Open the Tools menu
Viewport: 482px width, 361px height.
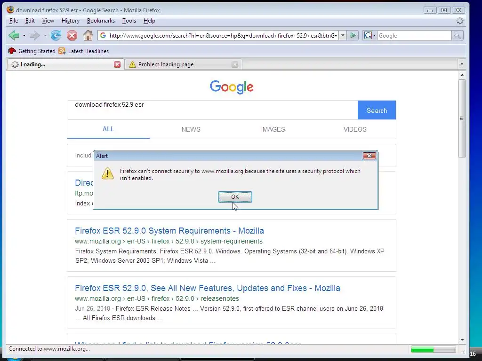pyautogui.click(x=129, y=21)
